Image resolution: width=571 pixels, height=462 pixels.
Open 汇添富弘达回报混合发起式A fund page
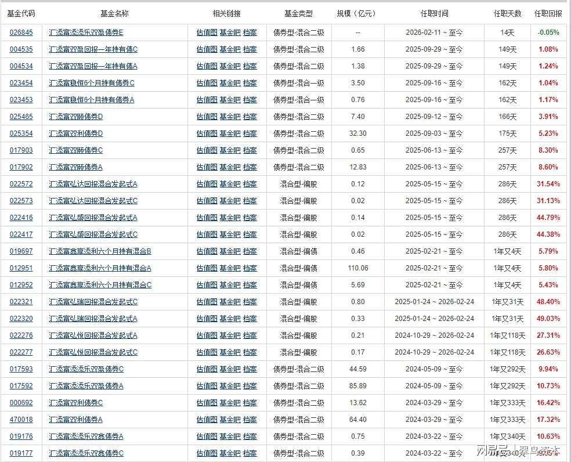coord(93,184)
